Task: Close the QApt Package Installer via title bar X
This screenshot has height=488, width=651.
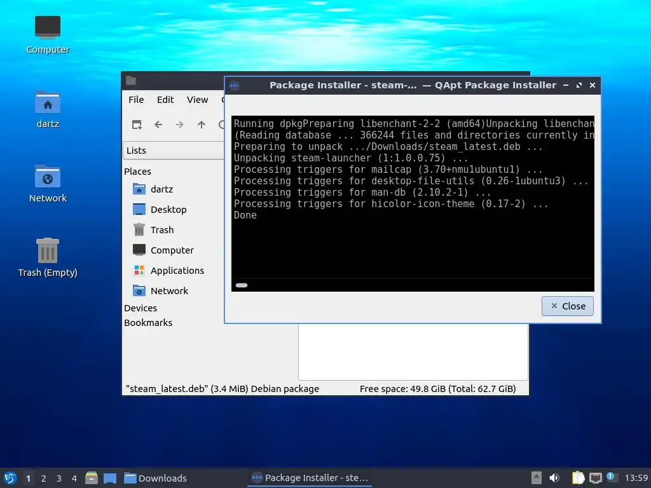Action: [593, 85]
